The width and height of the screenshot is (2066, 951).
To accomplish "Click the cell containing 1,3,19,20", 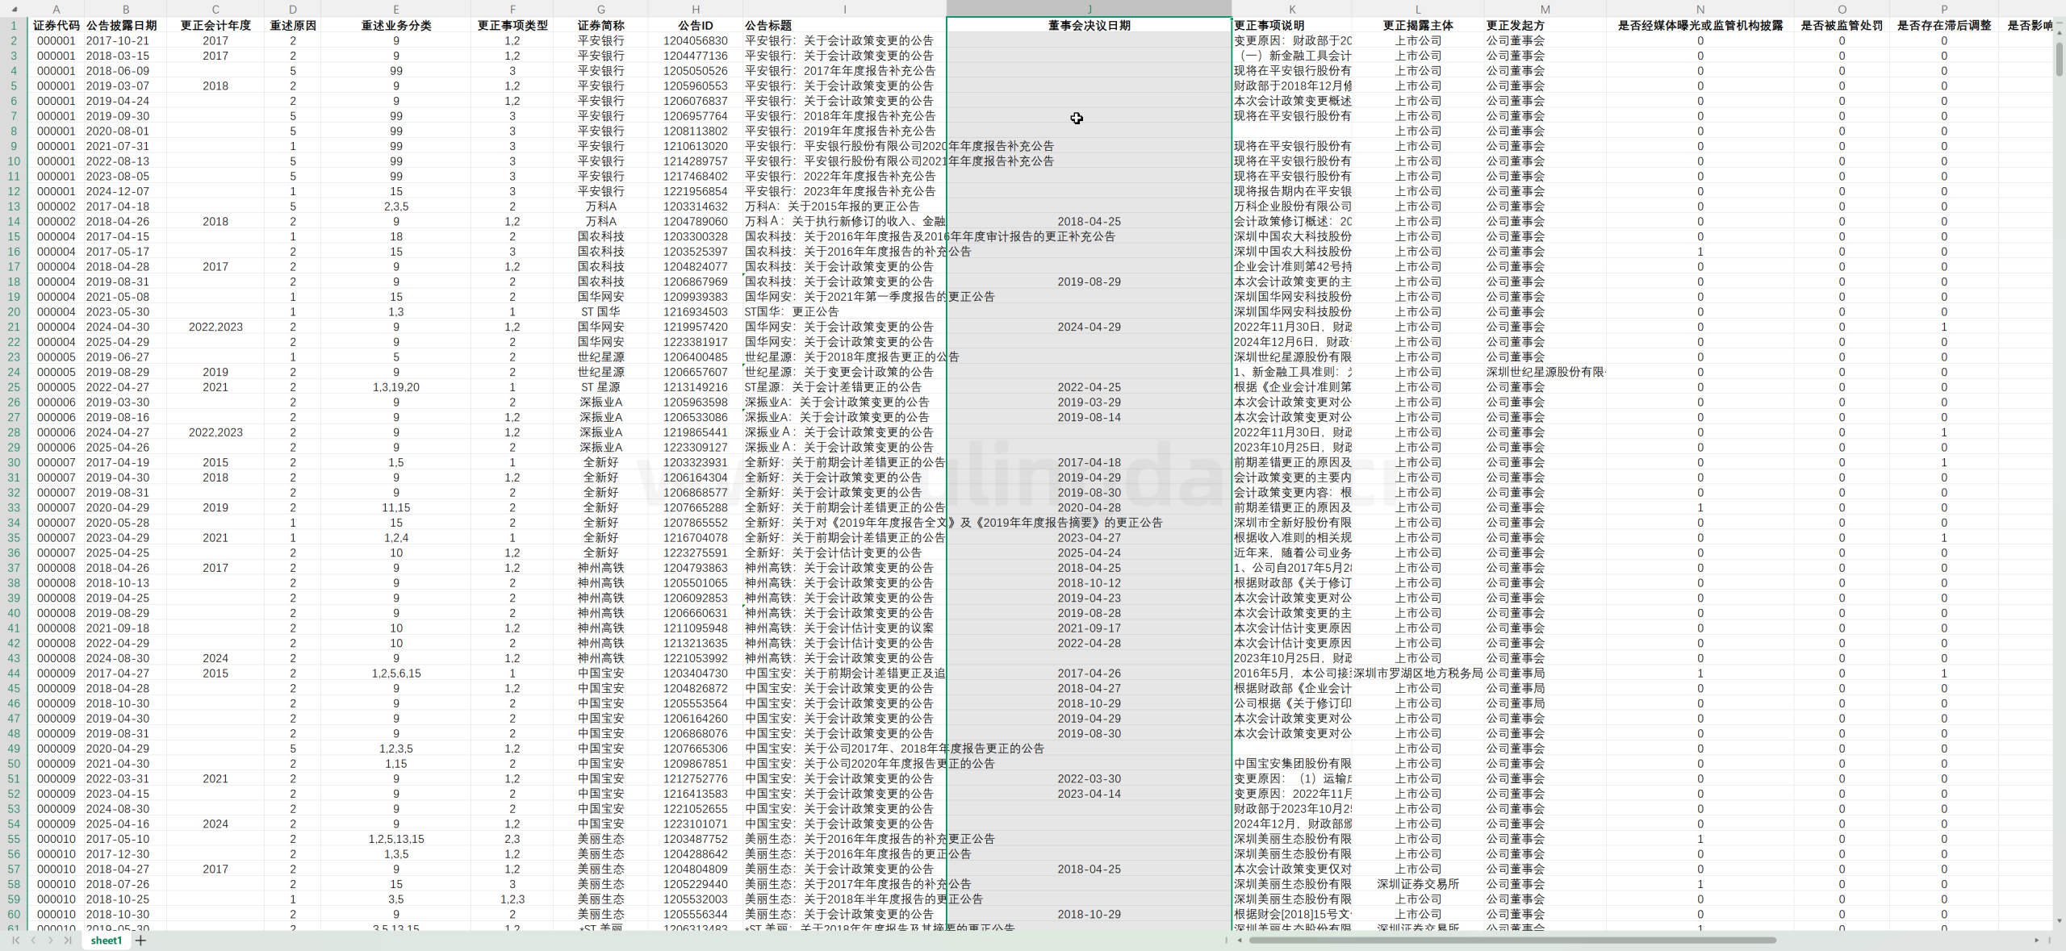I will 396,387.
